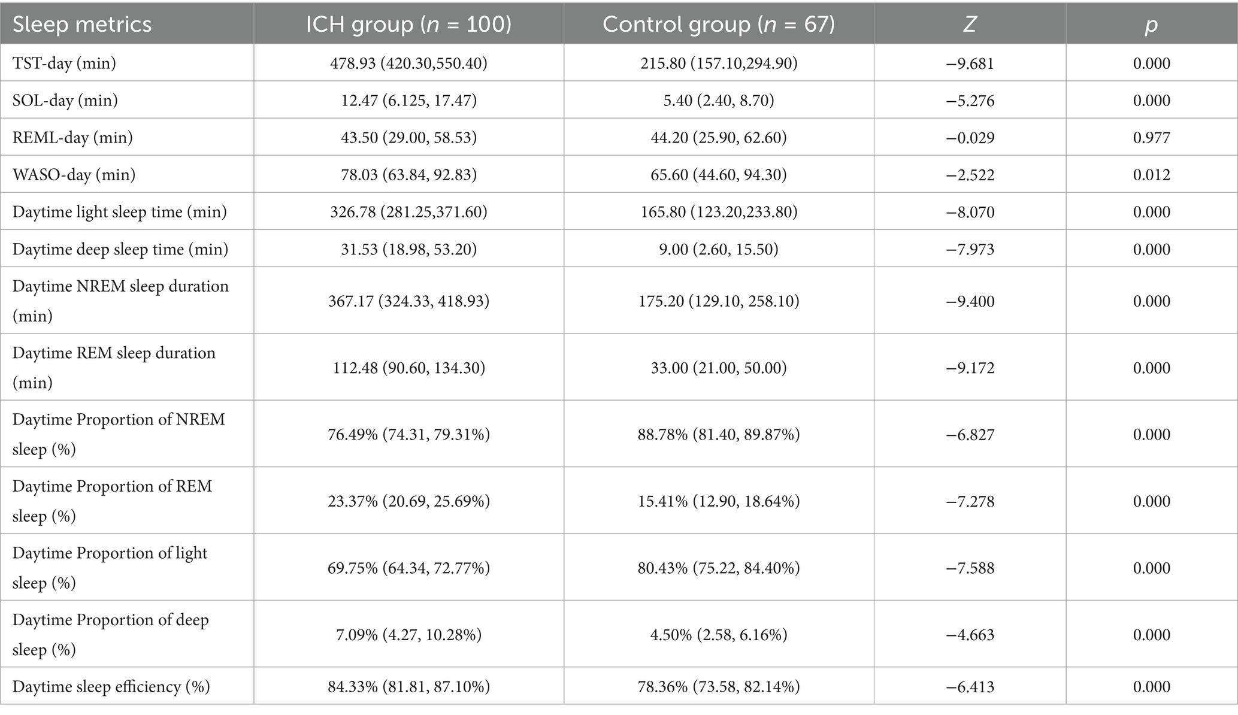Click the Z value −9.681 cell
The height and width of the screenshot is (715, 1238).
pos(970,63)
